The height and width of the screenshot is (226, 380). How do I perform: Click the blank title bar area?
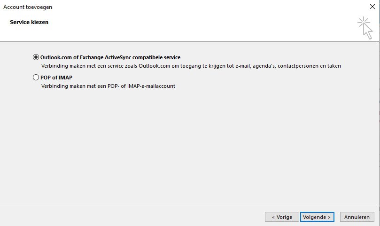[x=188, y=7]
